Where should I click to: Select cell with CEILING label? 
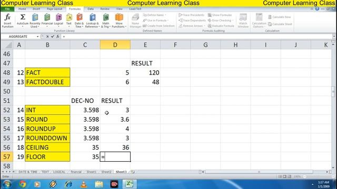click(47, 148)
